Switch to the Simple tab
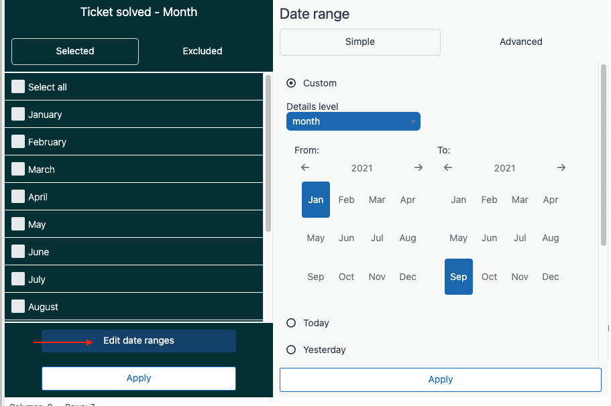611x406 pixels. coord(359,42)
